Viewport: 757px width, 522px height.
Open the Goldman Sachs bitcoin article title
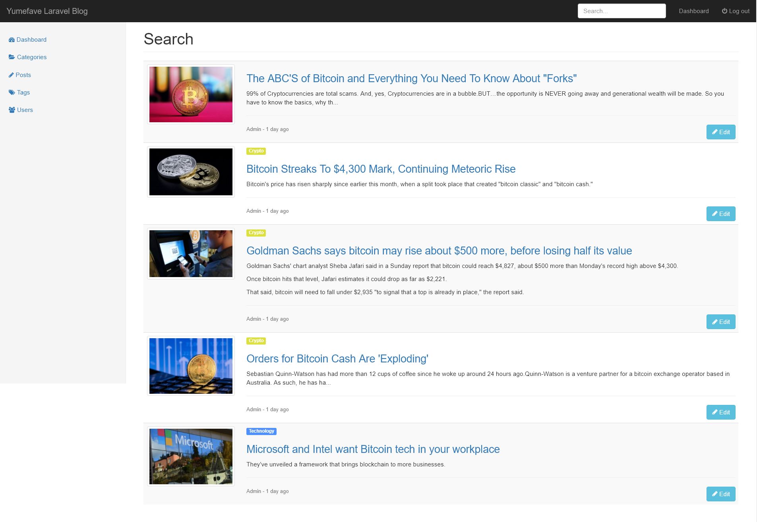(x=439, y=250)
